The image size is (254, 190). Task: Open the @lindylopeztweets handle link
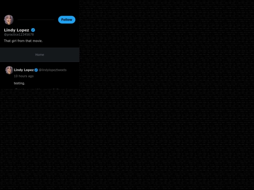53,70
